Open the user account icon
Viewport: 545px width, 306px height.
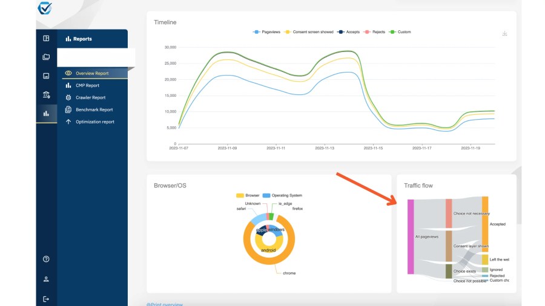click(x=46, y=279)
